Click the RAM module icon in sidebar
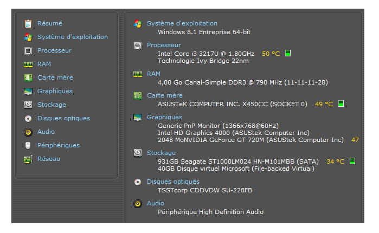The height and width of the screenshot is (233, 379). pyautogui.click(x=28, y=64)
